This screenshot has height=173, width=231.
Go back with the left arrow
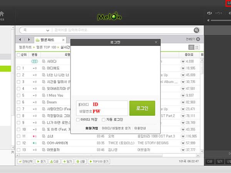[20, 40]
